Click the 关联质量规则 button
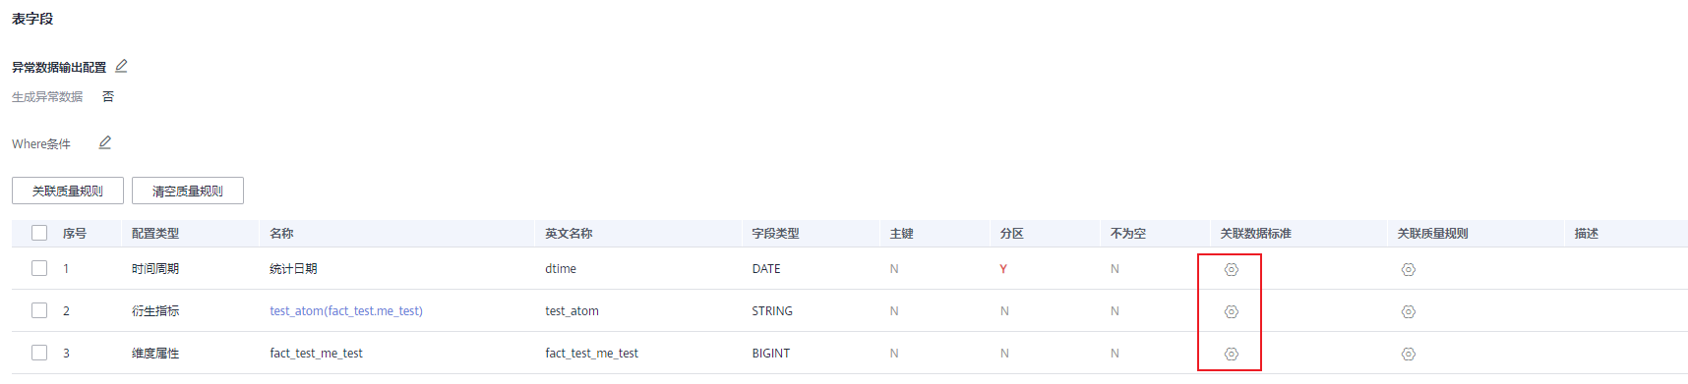Image resolution: width=1688 pixels, height=384 pixels. (68, 191)
